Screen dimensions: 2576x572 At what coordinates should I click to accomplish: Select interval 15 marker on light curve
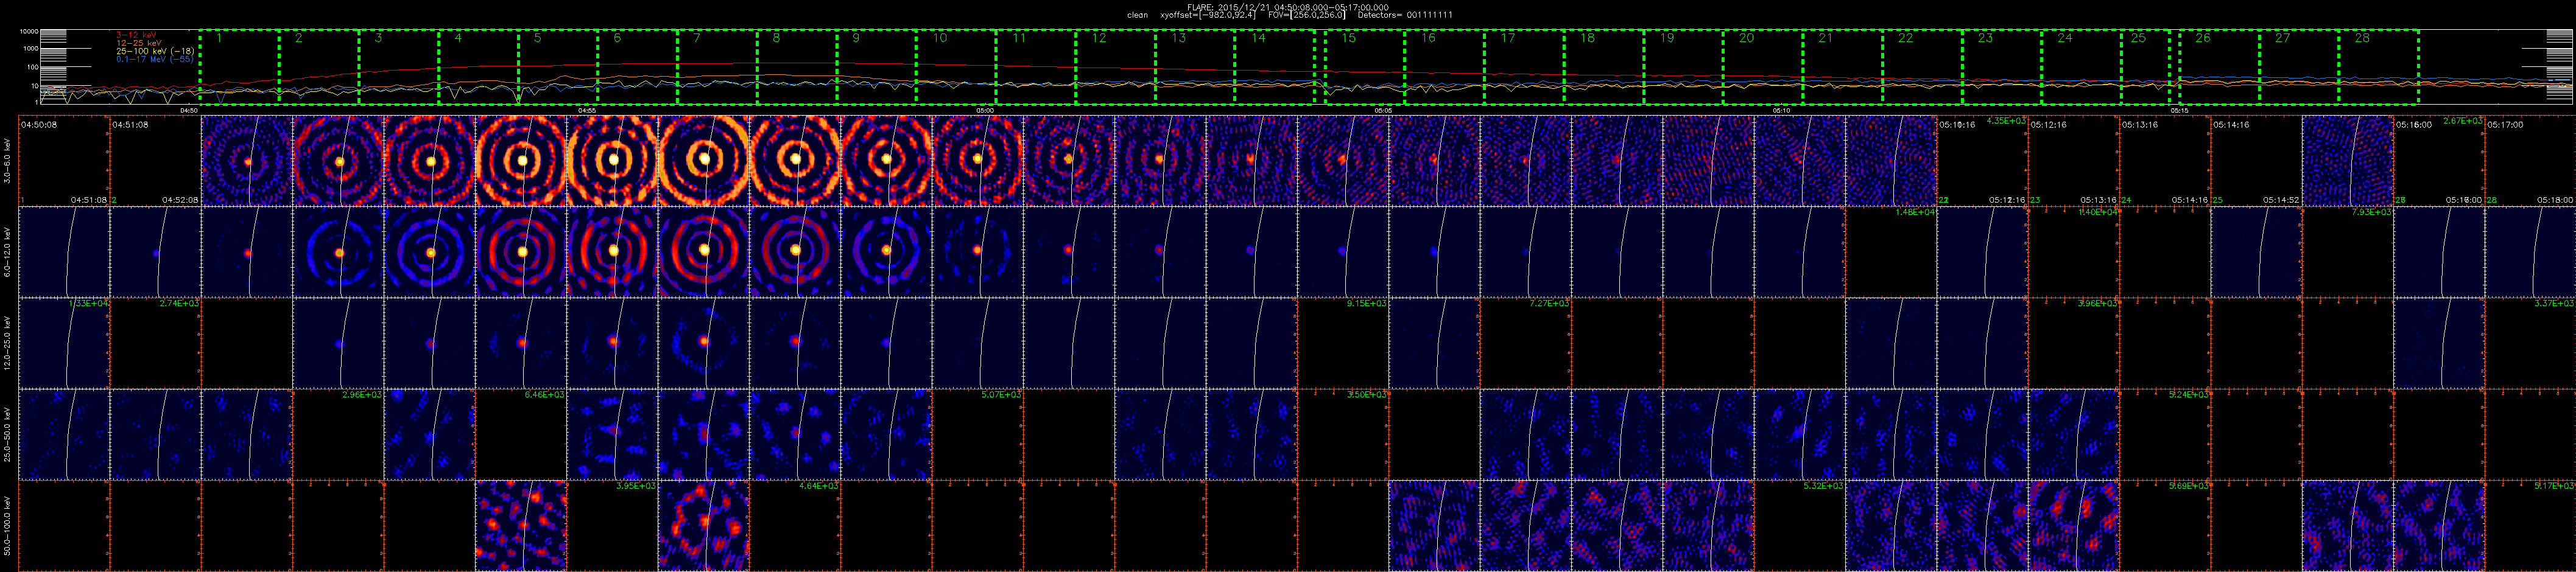pos(1349,38)
